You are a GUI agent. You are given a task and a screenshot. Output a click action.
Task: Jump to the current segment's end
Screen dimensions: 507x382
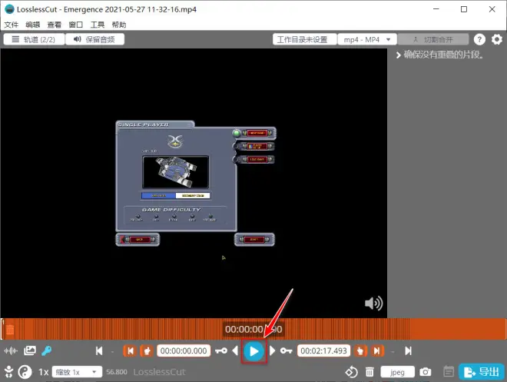(x=377, y=351)
